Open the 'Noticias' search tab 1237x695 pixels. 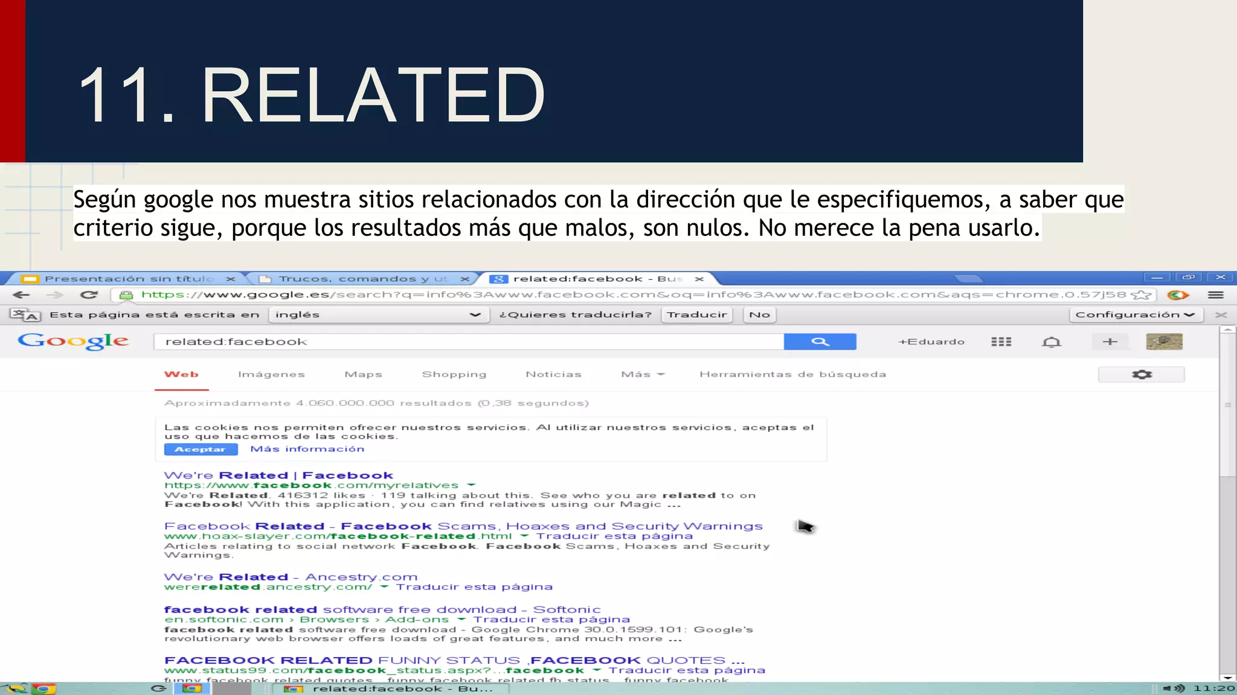[553, 375]
